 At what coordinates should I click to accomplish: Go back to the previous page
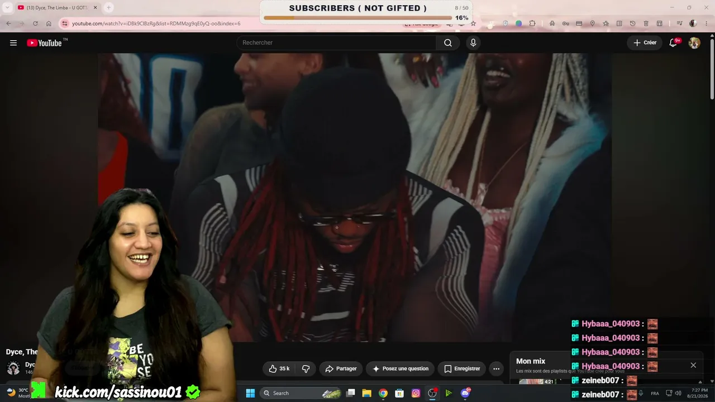point(8,23)
